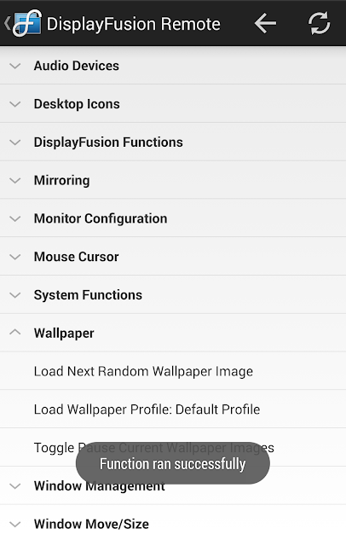
Task: Tap the DisplayFusion app logo icon
Action: [x=27, y=23]
